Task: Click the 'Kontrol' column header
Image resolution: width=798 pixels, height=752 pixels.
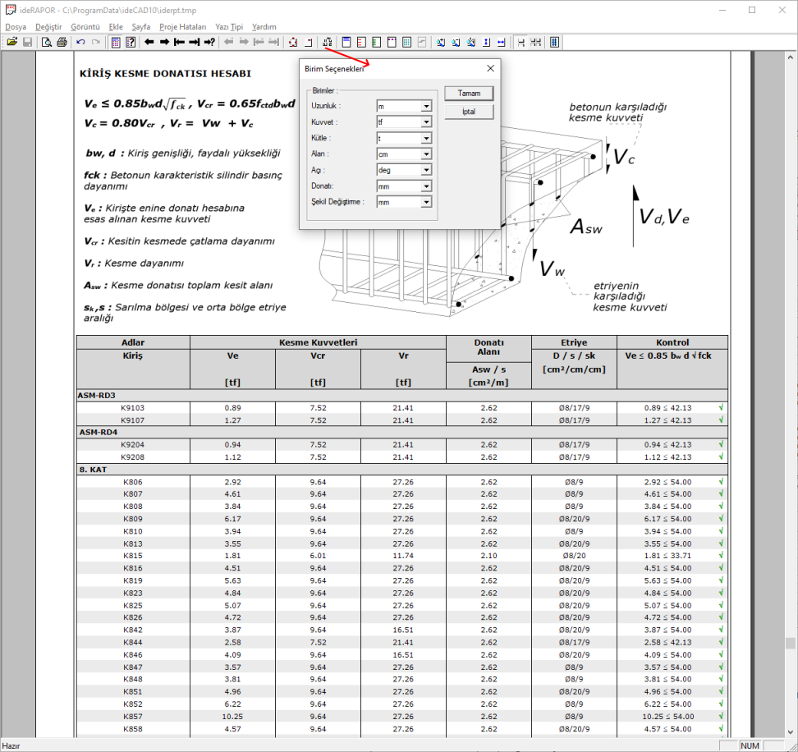Action: coord(672,342)
